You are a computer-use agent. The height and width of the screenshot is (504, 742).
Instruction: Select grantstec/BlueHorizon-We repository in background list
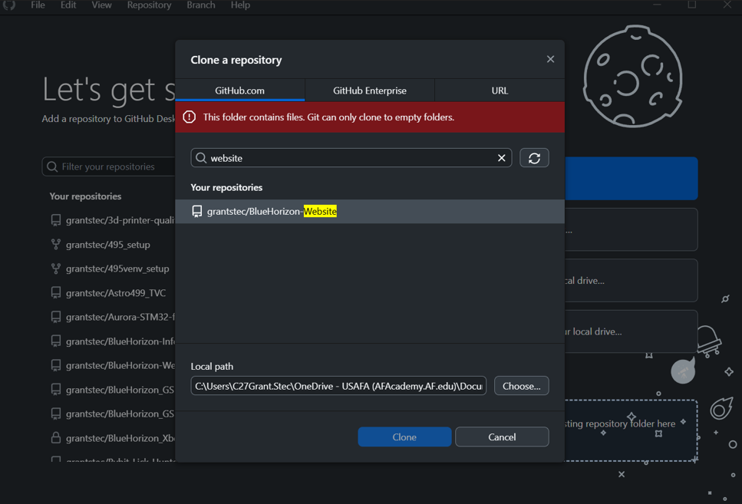click(113, 365)
